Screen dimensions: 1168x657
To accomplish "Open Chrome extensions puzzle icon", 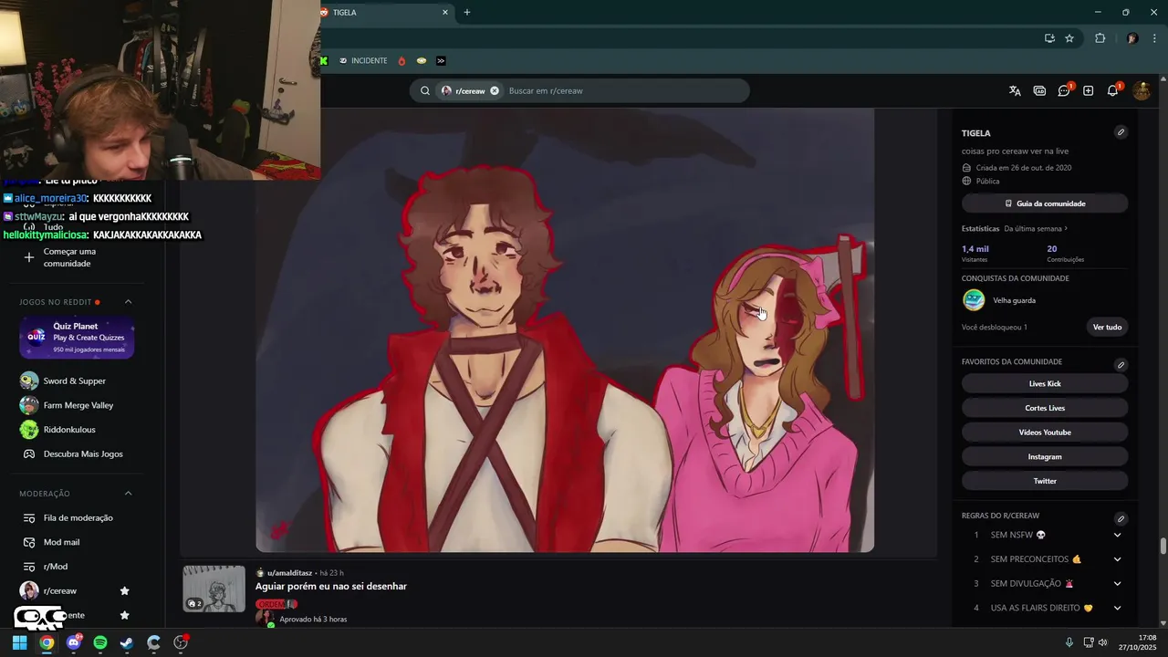I will [1100, 38].
